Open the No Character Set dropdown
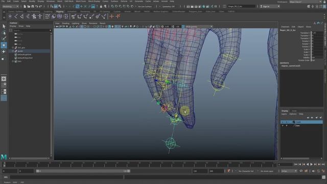The image size is (327, 184). [x=246, y=171]
